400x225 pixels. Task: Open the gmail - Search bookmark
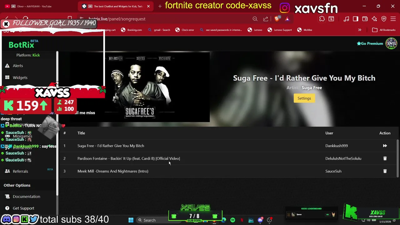click(159, 30)
